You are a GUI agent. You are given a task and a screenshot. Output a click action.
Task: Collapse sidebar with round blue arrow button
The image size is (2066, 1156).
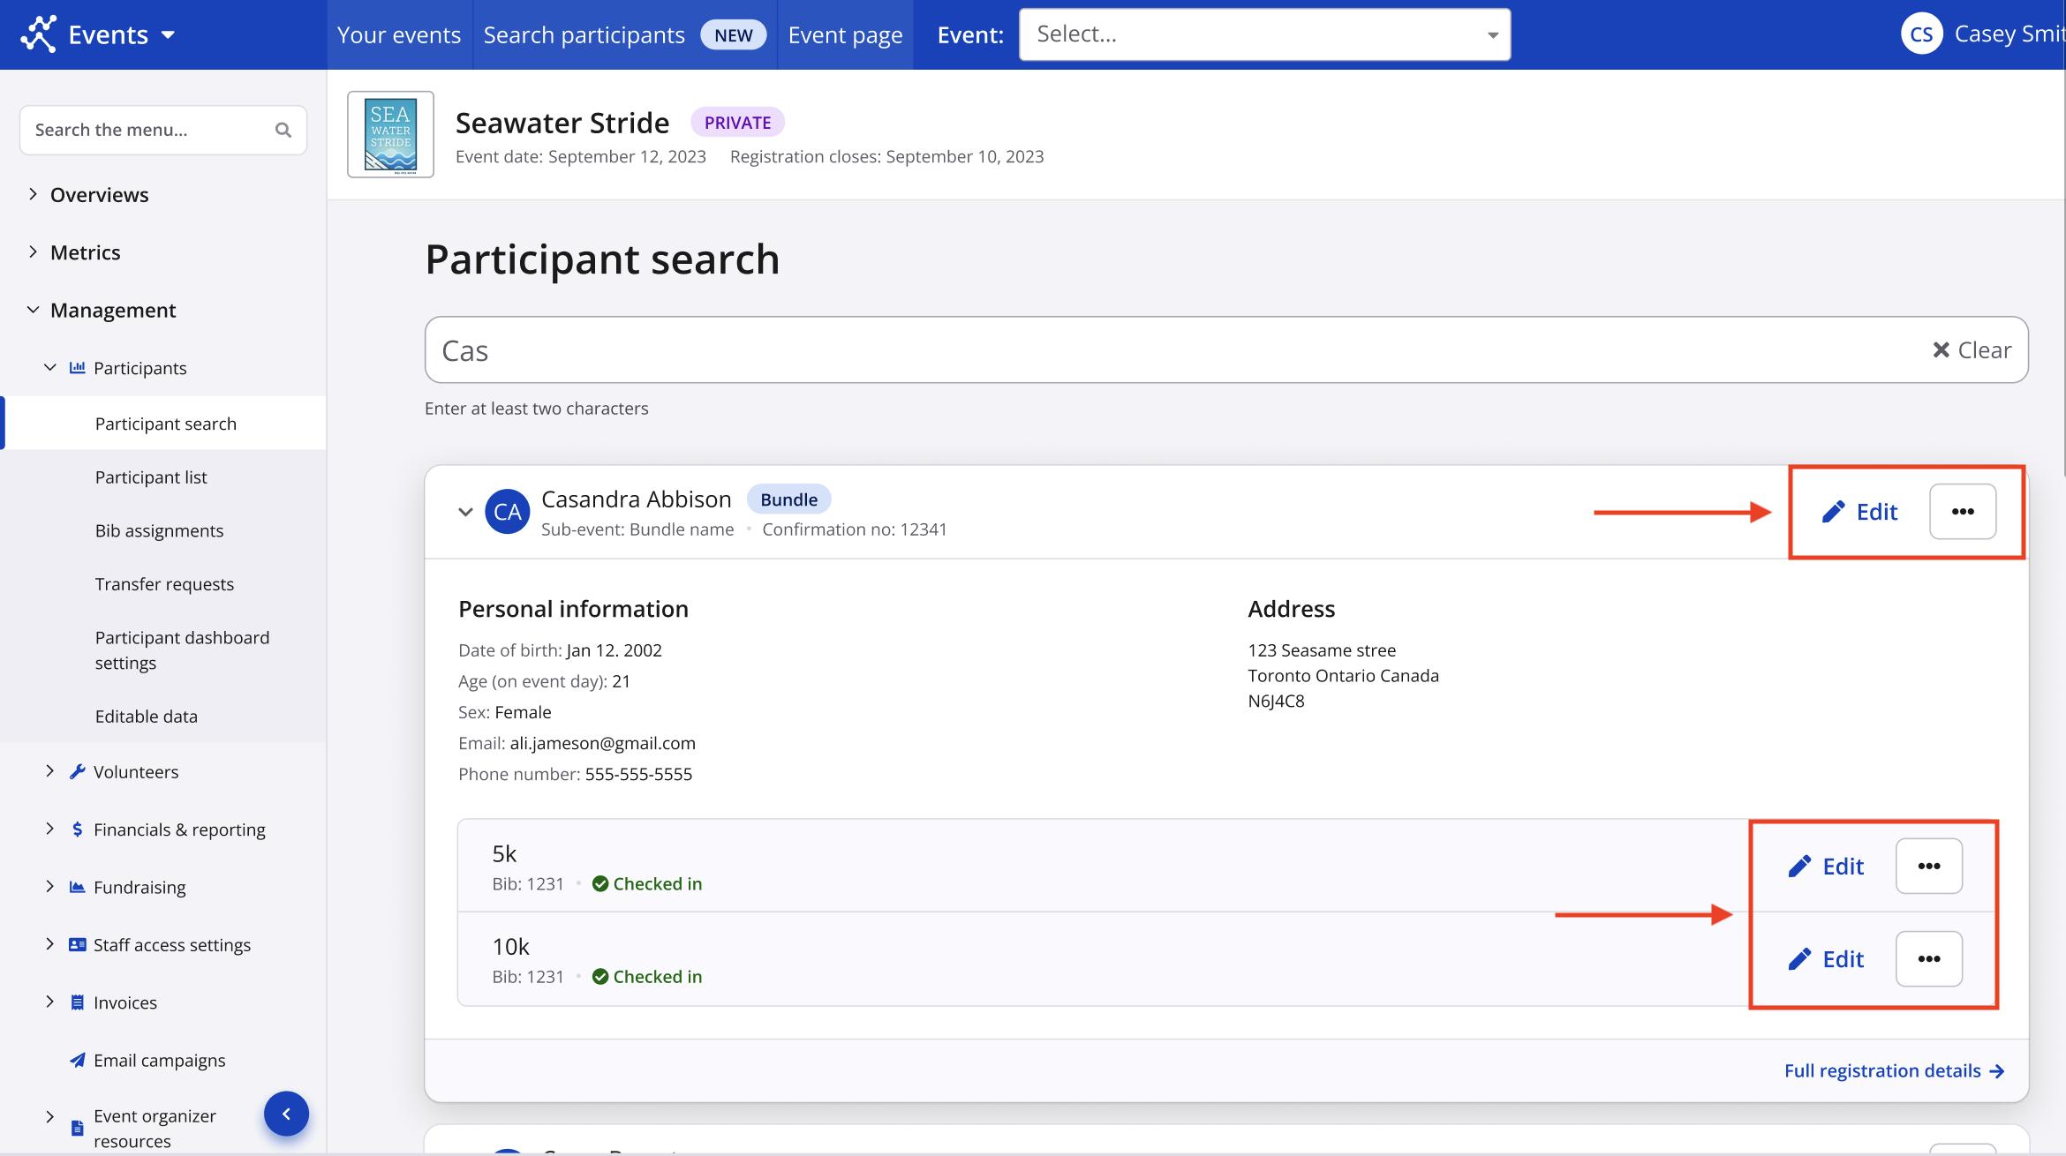point(286,1114)
